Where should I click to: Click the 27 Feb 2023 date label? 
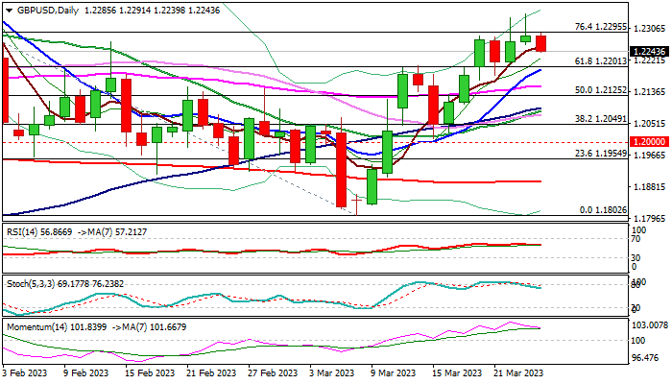click(273, 372)
